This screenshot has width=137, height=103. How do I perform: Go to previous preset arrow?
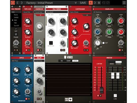(18, 3)
